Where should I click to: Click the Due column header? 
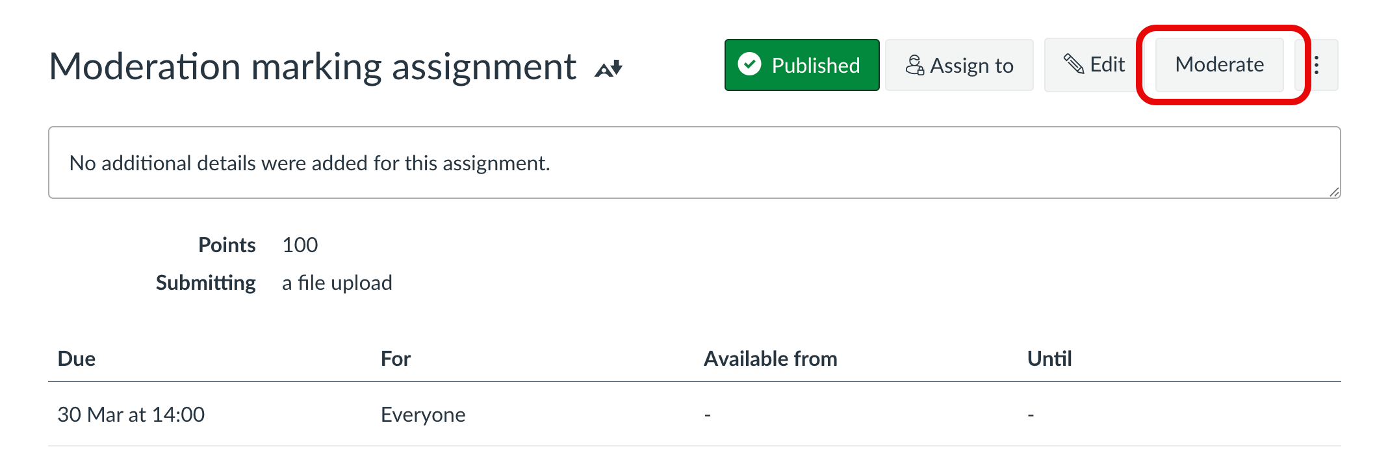(x=77, y=359)
